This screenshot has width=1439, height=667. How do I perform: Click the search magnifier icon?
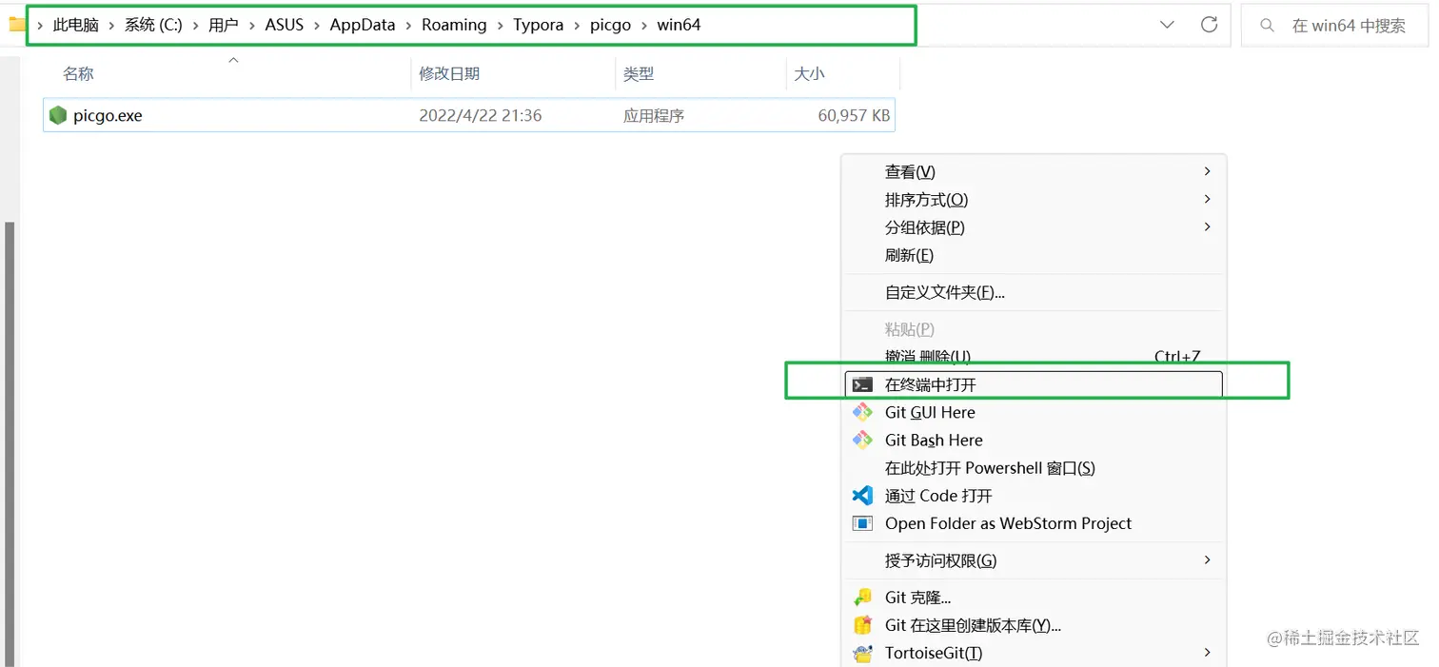tap(1267, 26)
